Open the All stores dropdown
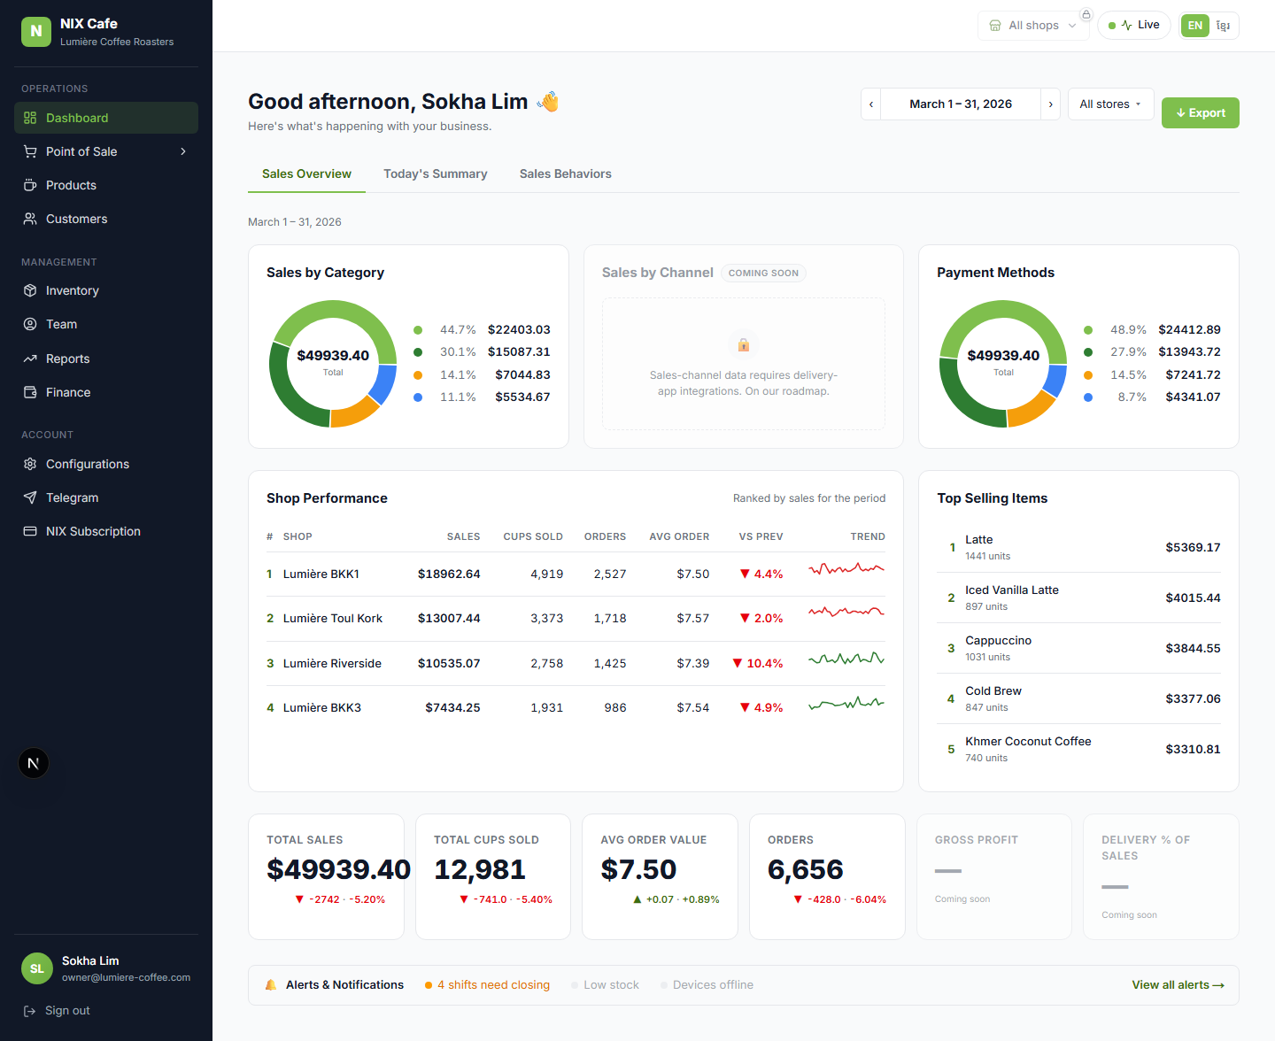The image size is (1275, 1041). coord(1110,104)
